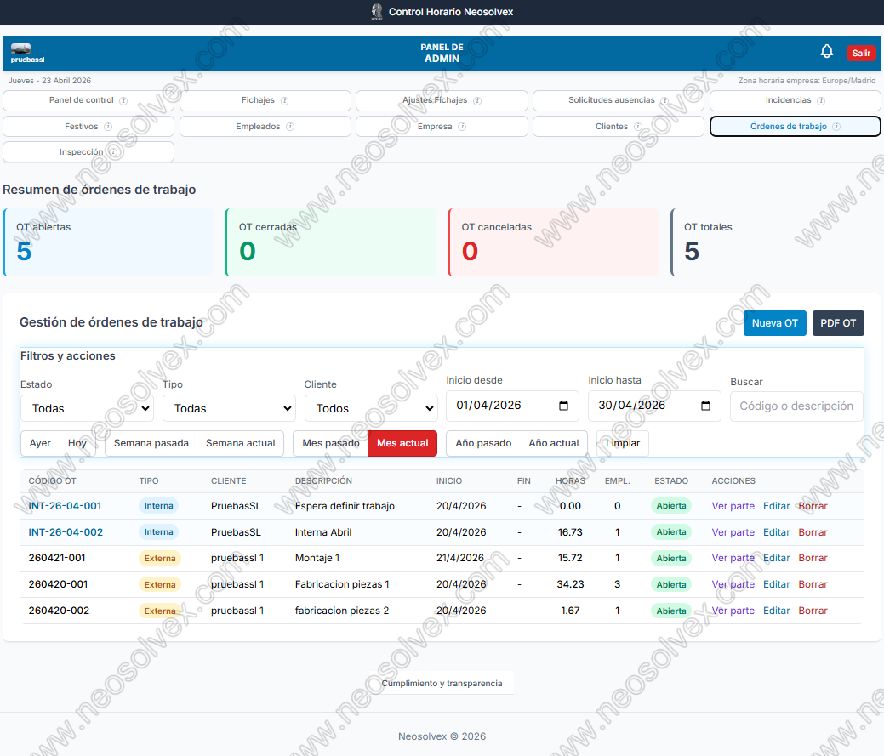Click the OT canceladas summary card

click(x=554, y=242)
